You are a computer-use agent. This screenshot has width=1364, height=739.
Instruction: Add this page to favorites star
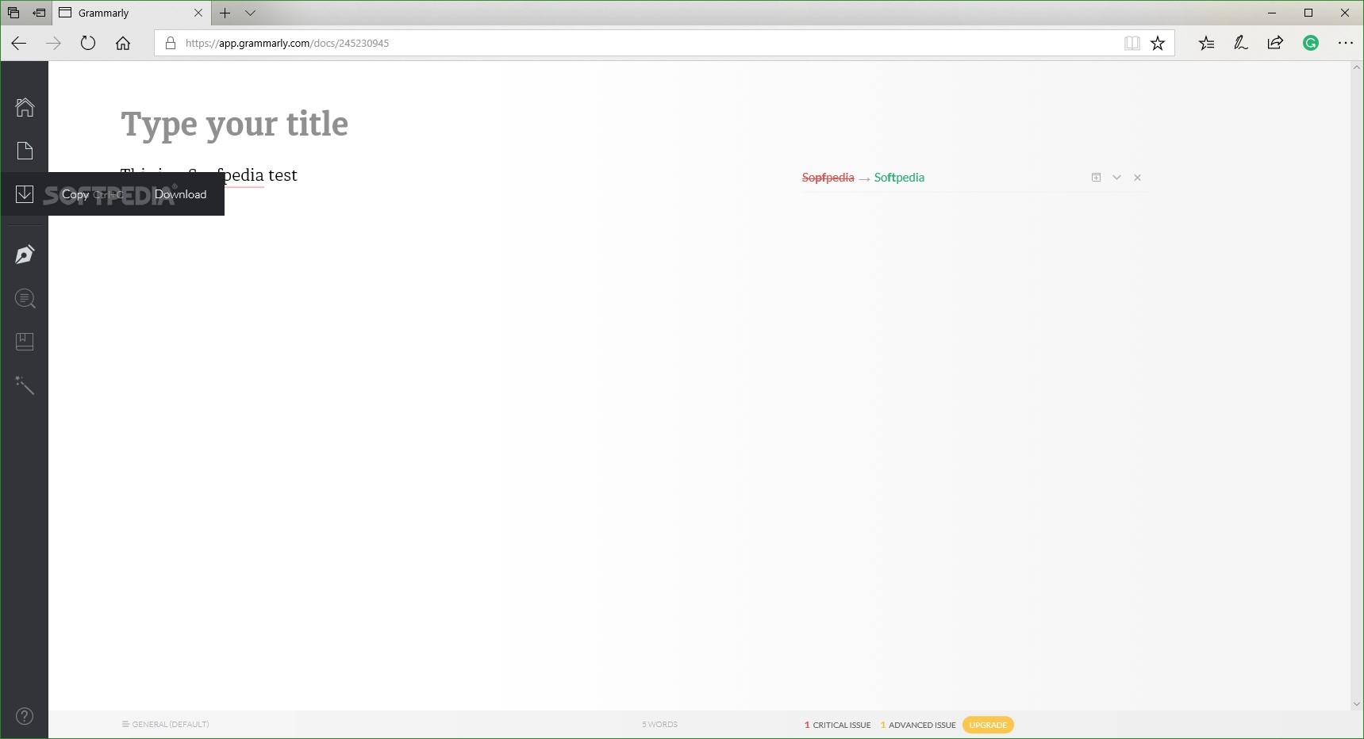point(1158,44)
